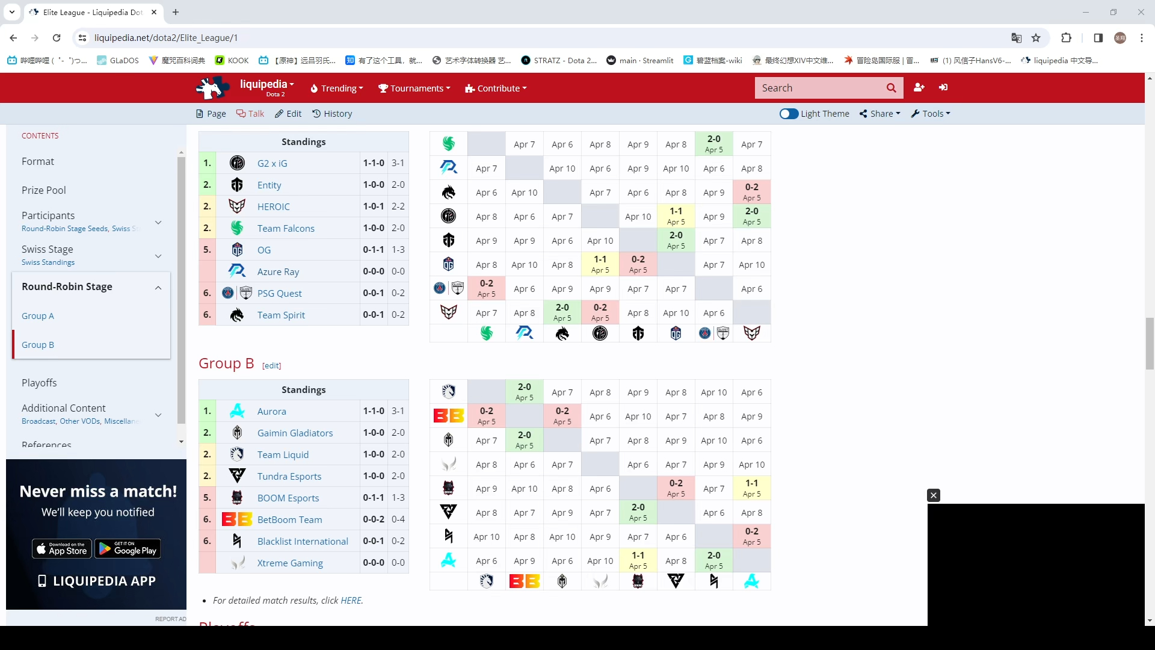Image resolution: width=1155 pixels, height=650 pixels.
Task: Expand Swiss Stage section in contents
Action: [158, 256]
